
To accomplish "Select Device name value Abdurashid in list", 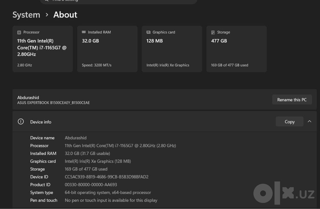I will pyautogui.click(x=76, y=138).
